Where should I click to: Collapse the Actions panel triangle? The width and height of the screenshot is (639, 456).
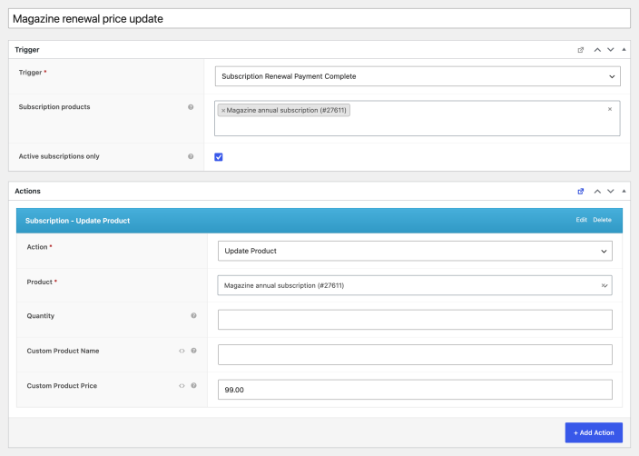click(624, 191)
